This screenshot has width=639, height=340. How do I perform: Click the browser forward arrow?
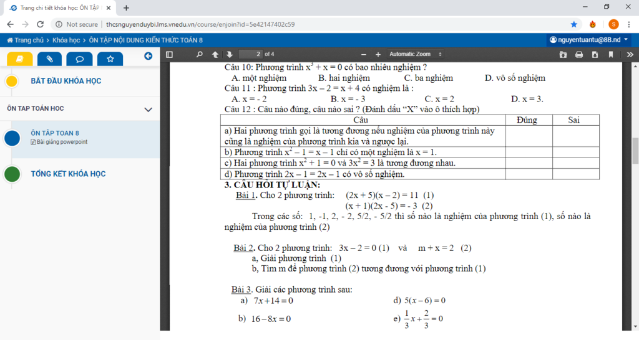[x=25, y=24]
